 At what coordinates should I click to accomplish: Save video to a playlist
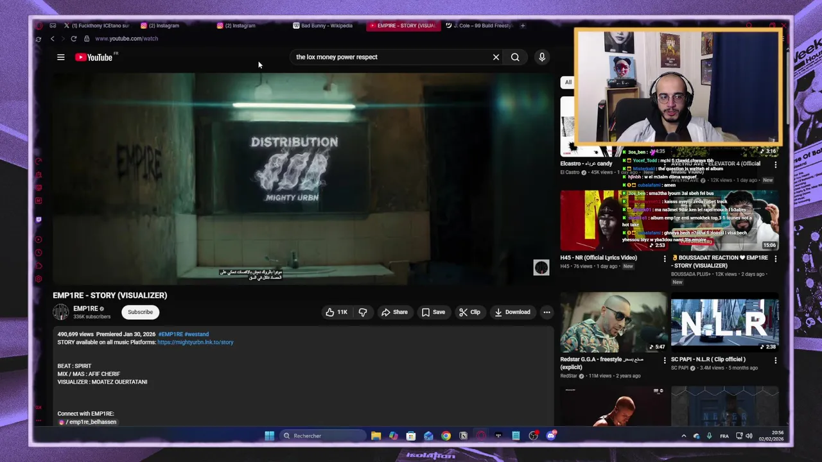tap(433, 312)
